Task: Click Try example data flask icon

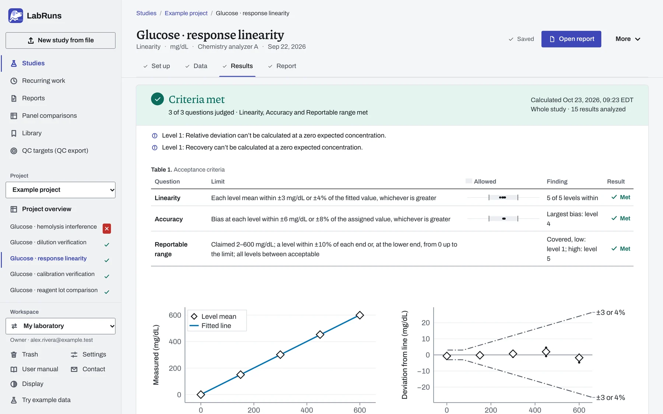Action: [x=14, y=400]
